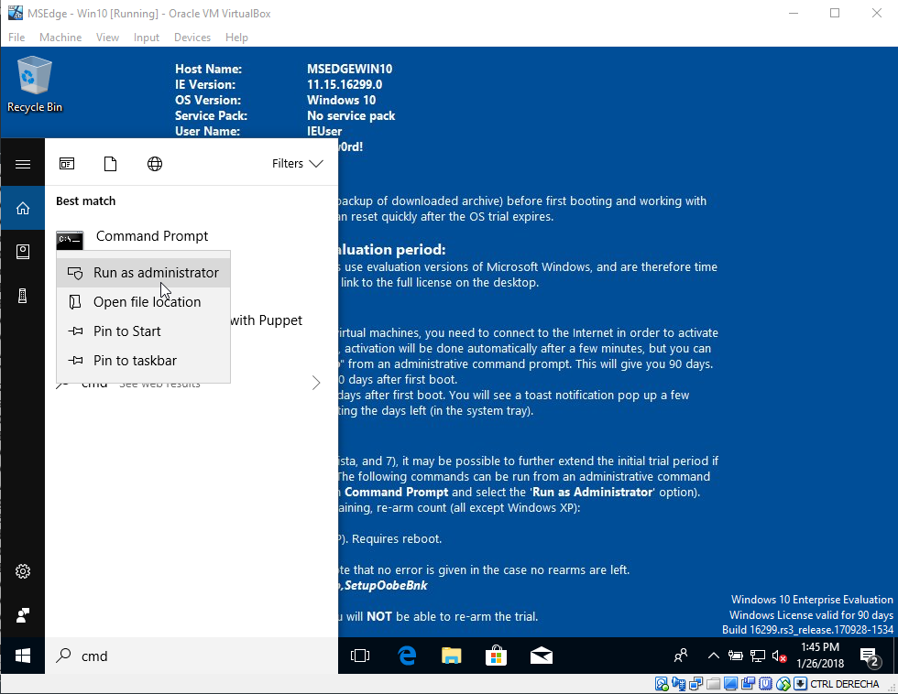Filter search results by Apps icon
This screenshot has width=898, height=694.
tap(67, 164)
